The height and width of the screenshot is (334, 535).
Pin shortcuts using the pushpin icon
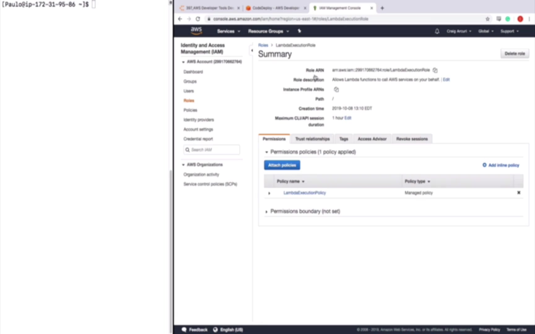coord(299,31)
